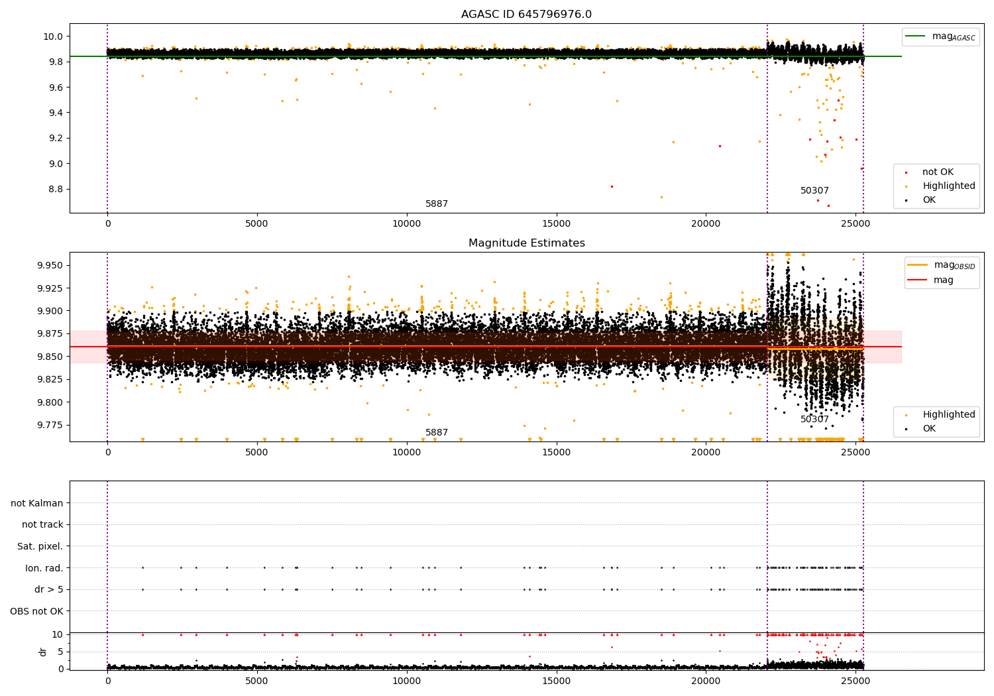This screenshot has width=994, height=696.
Task: Click 'not OK' legend entry in top plot
Action: coord(938,172)
